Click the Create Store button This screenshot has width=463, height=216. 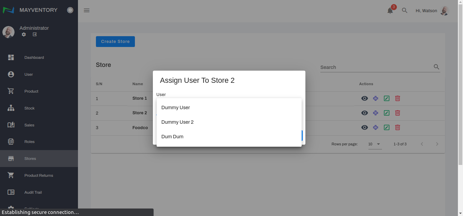115,42
